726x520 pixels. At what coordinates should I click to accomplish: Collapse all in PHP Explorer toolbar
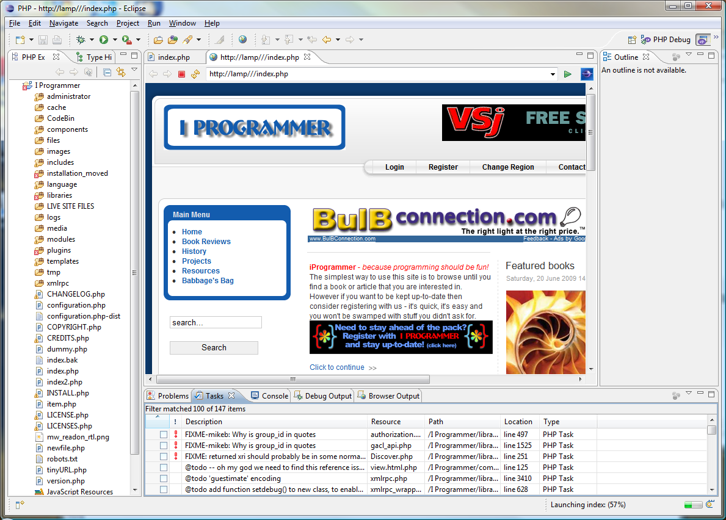(x=107, y=72)
